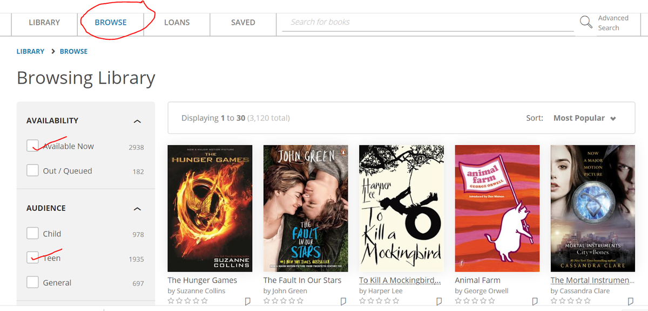Open The Fault In Our Stars cover

coord(306,208)
